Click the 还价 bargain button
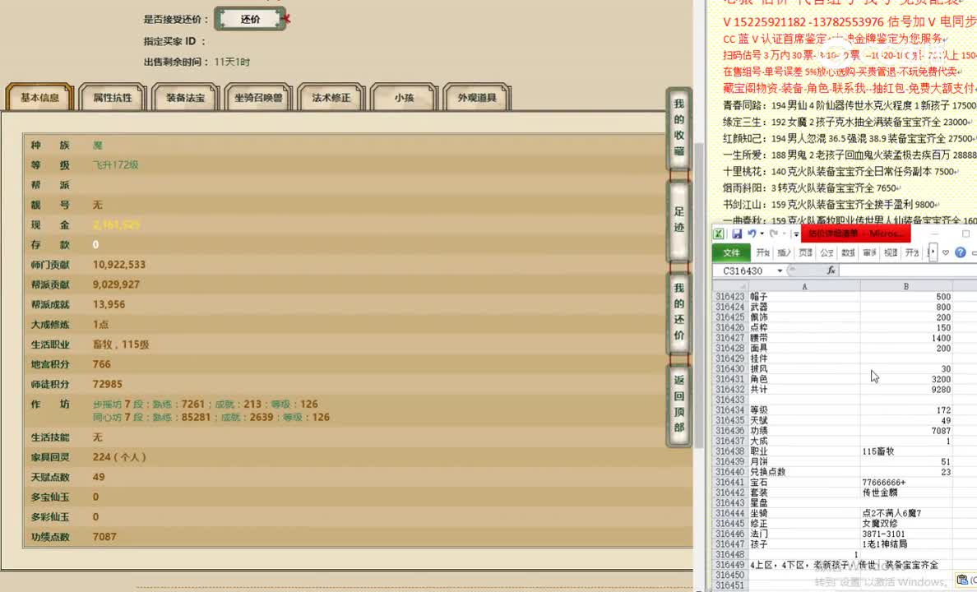 click(250, 19)
